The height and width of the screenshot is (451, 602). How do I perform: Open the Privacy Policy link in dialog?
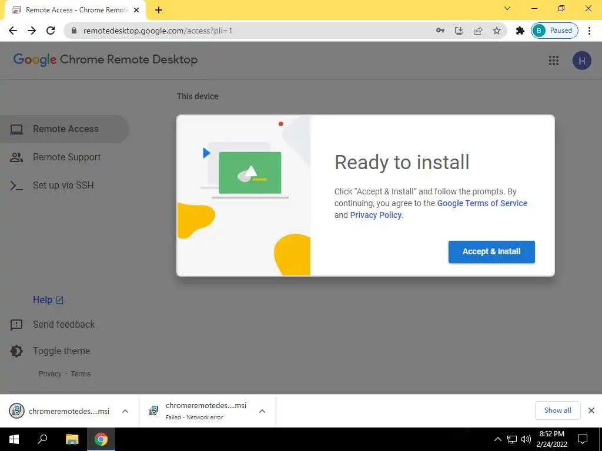tap(376, 215)
